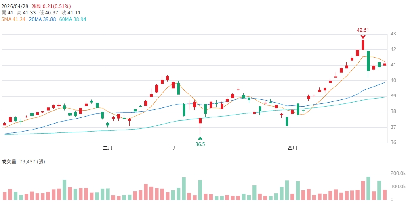The height and width of the screenshot is (206, 408).
Task: Click the tall red candlestick below the 42.61 marker
Action: point(363,45)
